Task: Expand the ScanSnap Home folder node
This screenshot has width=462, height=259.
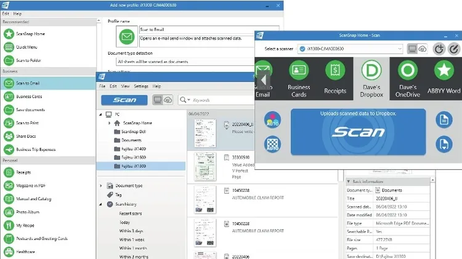Action: (109, 123)
